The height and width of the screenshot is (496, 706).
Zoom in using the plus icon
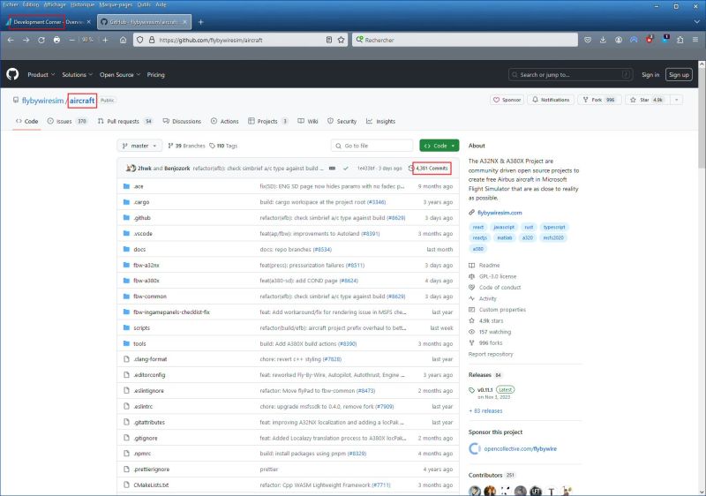coord(105,40)
